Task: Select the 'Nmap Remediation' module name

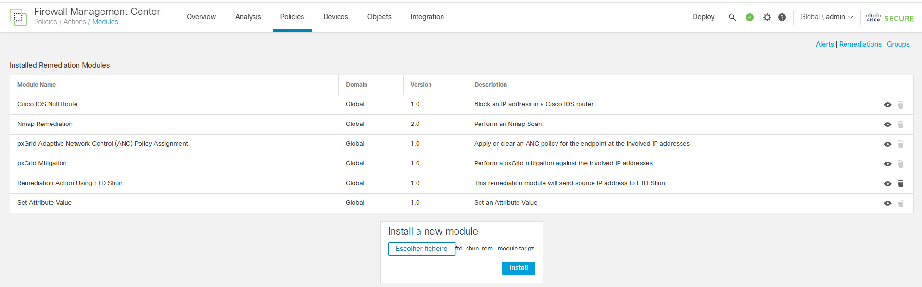Action: pyautogui.click(x=45, y=124)
